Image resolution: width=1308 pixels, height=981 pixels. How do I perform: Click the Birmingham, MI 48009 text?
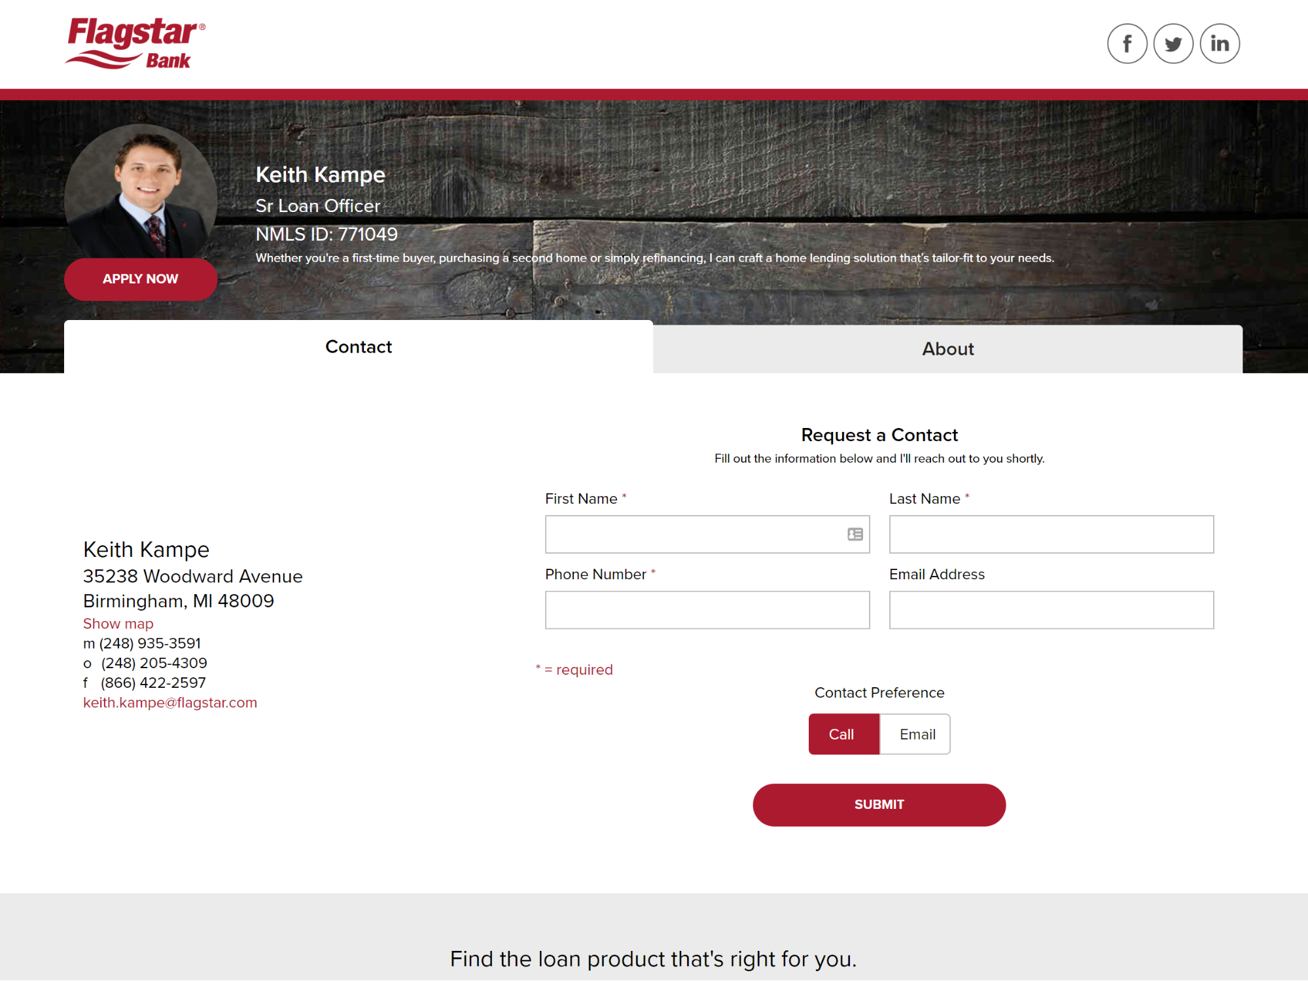click(x=179, y=601)
